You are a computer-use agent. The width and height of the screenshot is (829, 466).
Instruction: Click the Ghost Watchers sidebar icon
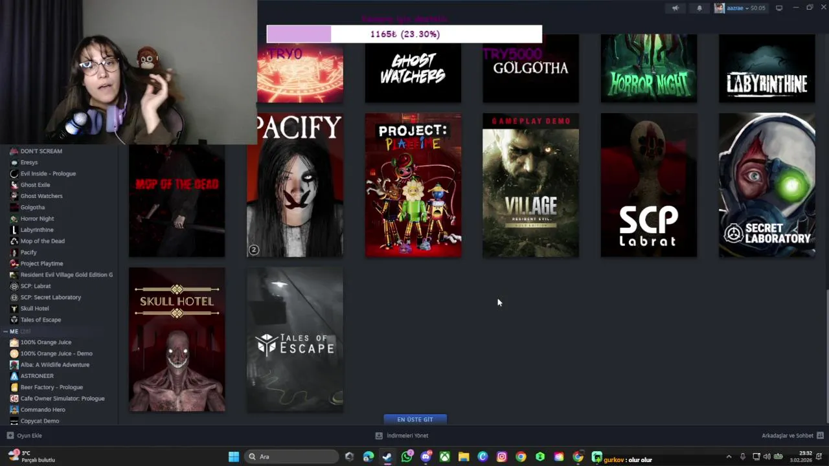(14, 196)
